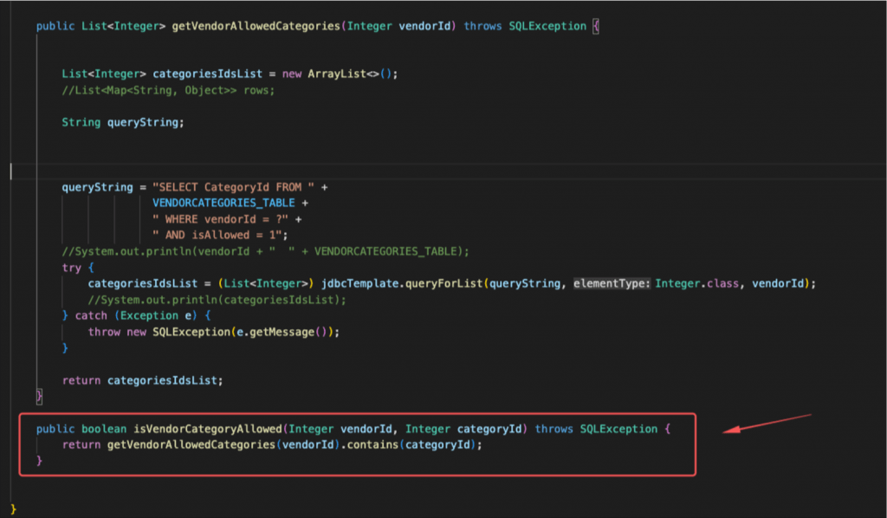
Task: Click the string " WHERE vendorId = ?"
Action: (220, 219)
